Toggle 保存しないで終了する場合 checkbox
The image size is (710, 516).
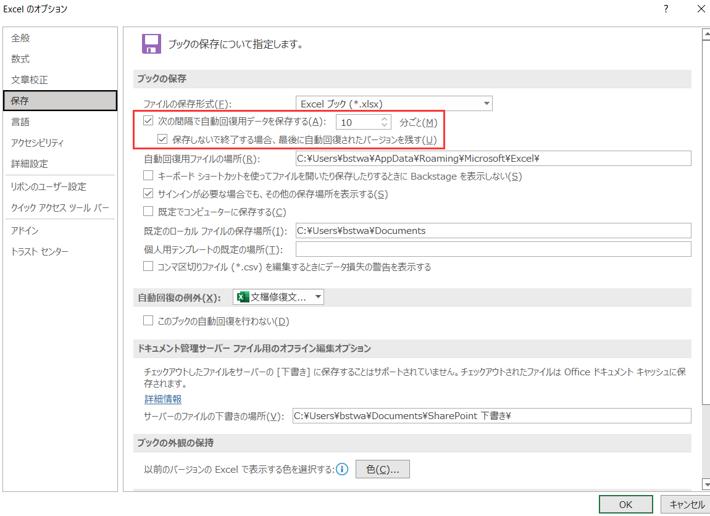pyautogui.click(x=162, y=139)
